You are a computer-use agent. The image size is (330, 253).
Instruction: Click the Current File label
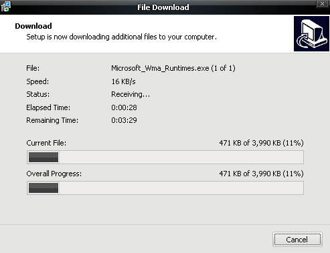pyautogui.click(x=46, y=143)
